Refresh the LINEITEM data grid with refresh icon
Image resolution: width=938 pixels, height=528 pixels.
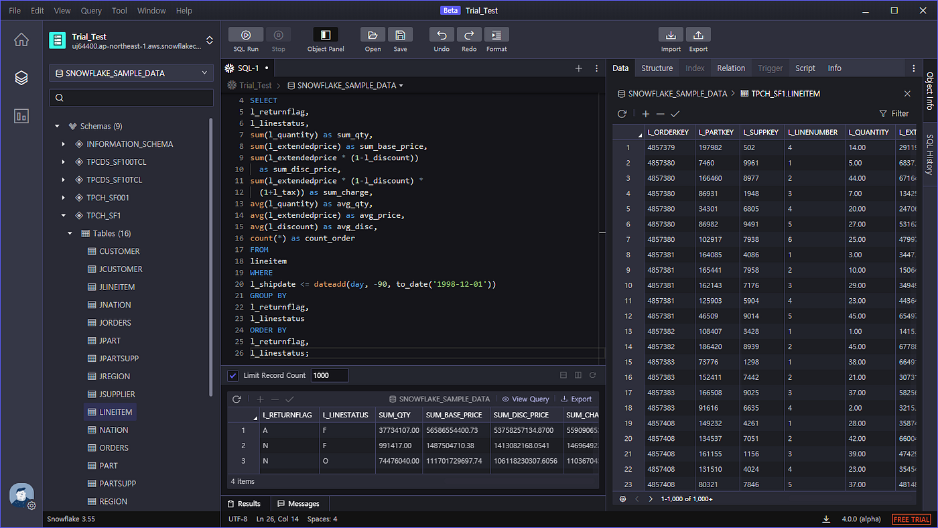click(x=622, y=113)
